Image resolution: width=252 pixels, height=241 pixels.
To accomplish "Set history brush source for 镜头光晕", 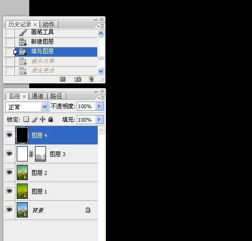I will tap(9, 61).
